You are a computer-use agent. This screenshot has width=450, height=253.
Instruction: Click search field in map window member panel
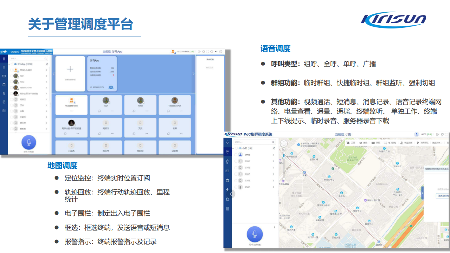click(x=254, y=142)
